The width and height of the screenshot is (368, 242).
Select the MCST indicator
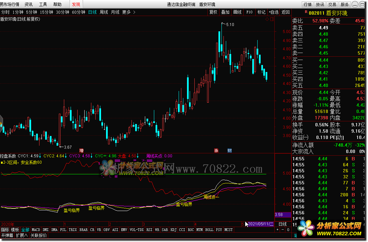(228, 230)
